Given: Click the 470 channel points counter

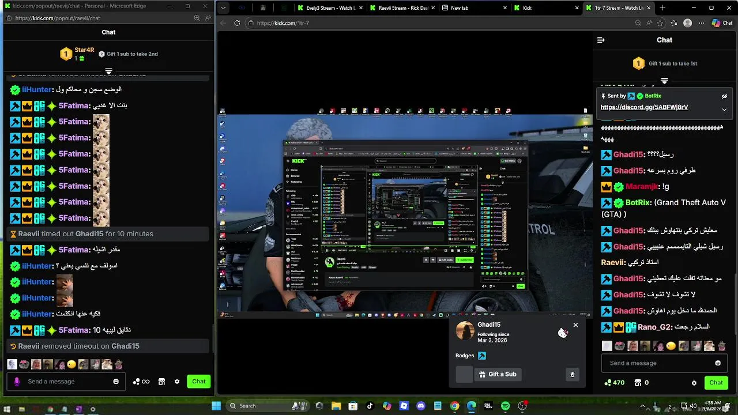Looking at the screenshot, I should (x=614, y=383).
